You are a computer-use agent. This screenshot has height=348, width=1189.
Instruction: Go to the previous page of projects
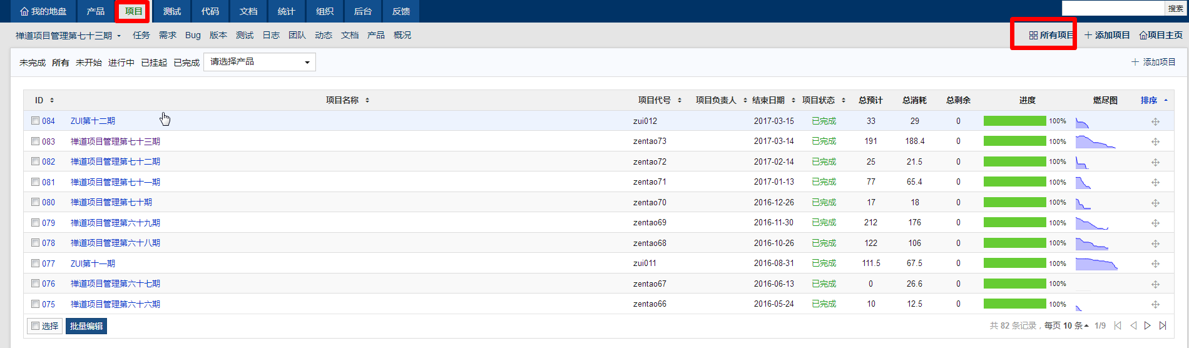1133,325
